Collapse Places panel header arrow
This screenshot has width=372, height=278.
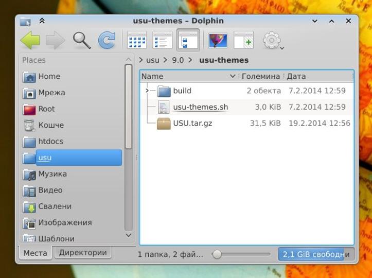(x=128, y=60)
